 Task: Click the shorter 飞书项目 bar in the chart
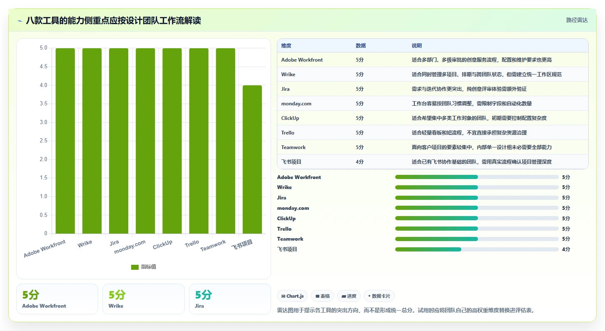252,159
